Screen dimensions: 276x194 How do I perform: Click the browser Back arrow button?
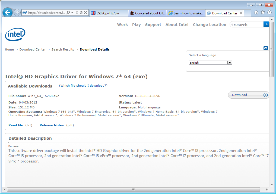[8, 12]
